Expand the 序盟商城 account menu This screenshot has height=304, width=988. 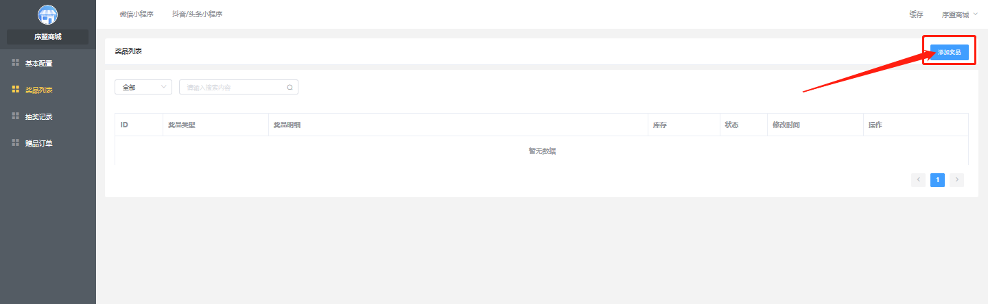960,14
